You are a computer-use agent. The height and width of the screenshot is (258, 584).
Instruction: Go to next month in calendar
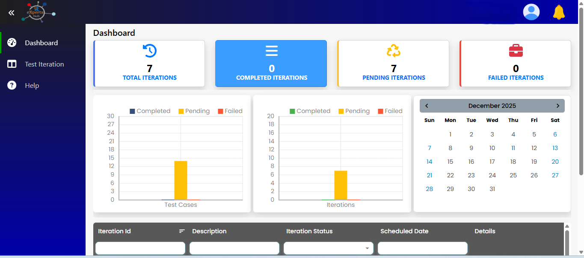(557, 106)
